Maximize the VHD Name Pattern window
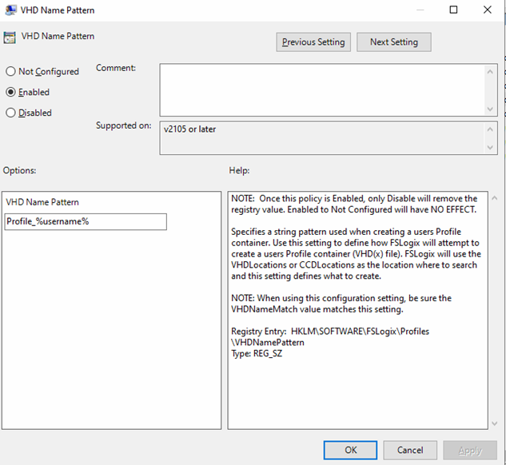Viewport: 506px width, 465px height. click(453, 10)
